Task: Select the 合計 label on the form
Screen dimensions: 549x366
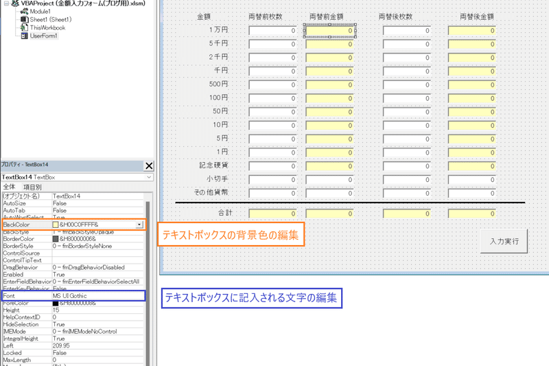Action: click(225, 213)
